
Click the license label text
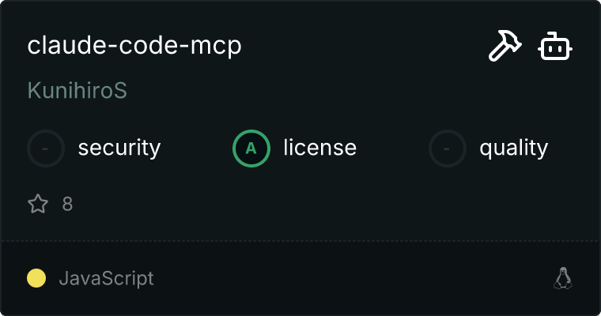320,148
